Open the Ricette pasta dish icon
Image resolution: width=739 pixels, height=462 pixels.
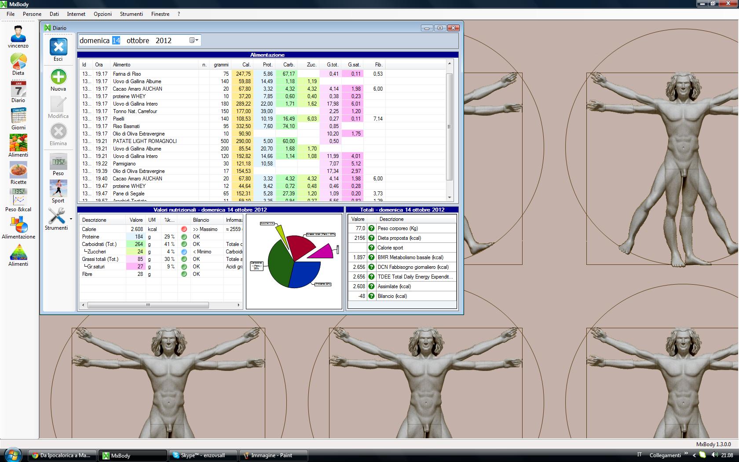18,170
